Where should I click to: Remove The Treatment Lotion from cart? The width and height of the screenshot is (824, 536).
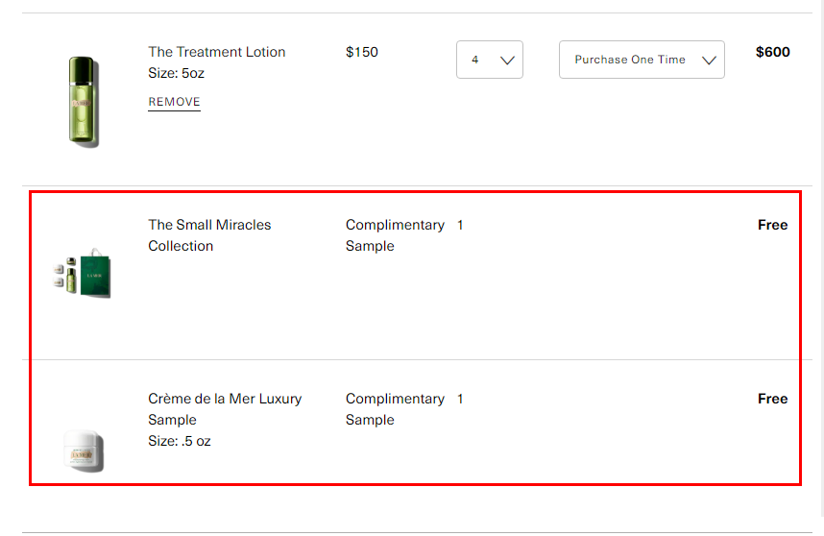(174, 102)
